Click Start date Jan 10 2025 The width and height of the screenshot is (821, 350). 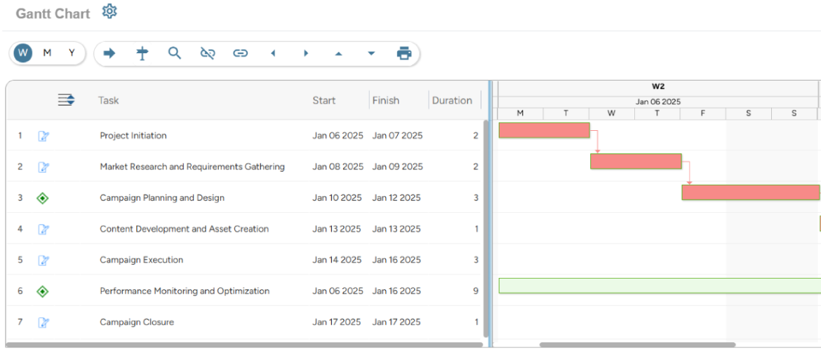(338, 198)
